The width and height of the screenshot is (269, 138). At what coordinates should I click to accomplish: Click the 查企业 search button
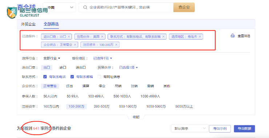tap(184, 7)
